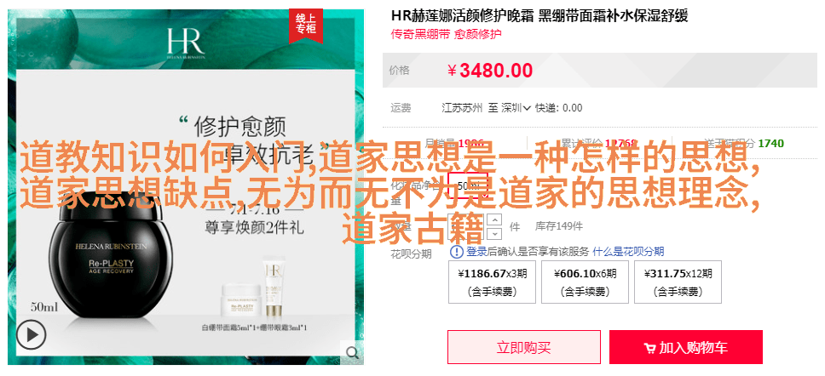Viewport: 825px width, 376px height.
Task: Click the black Re-Plasty jar product image
Action: tap(111, 259)
